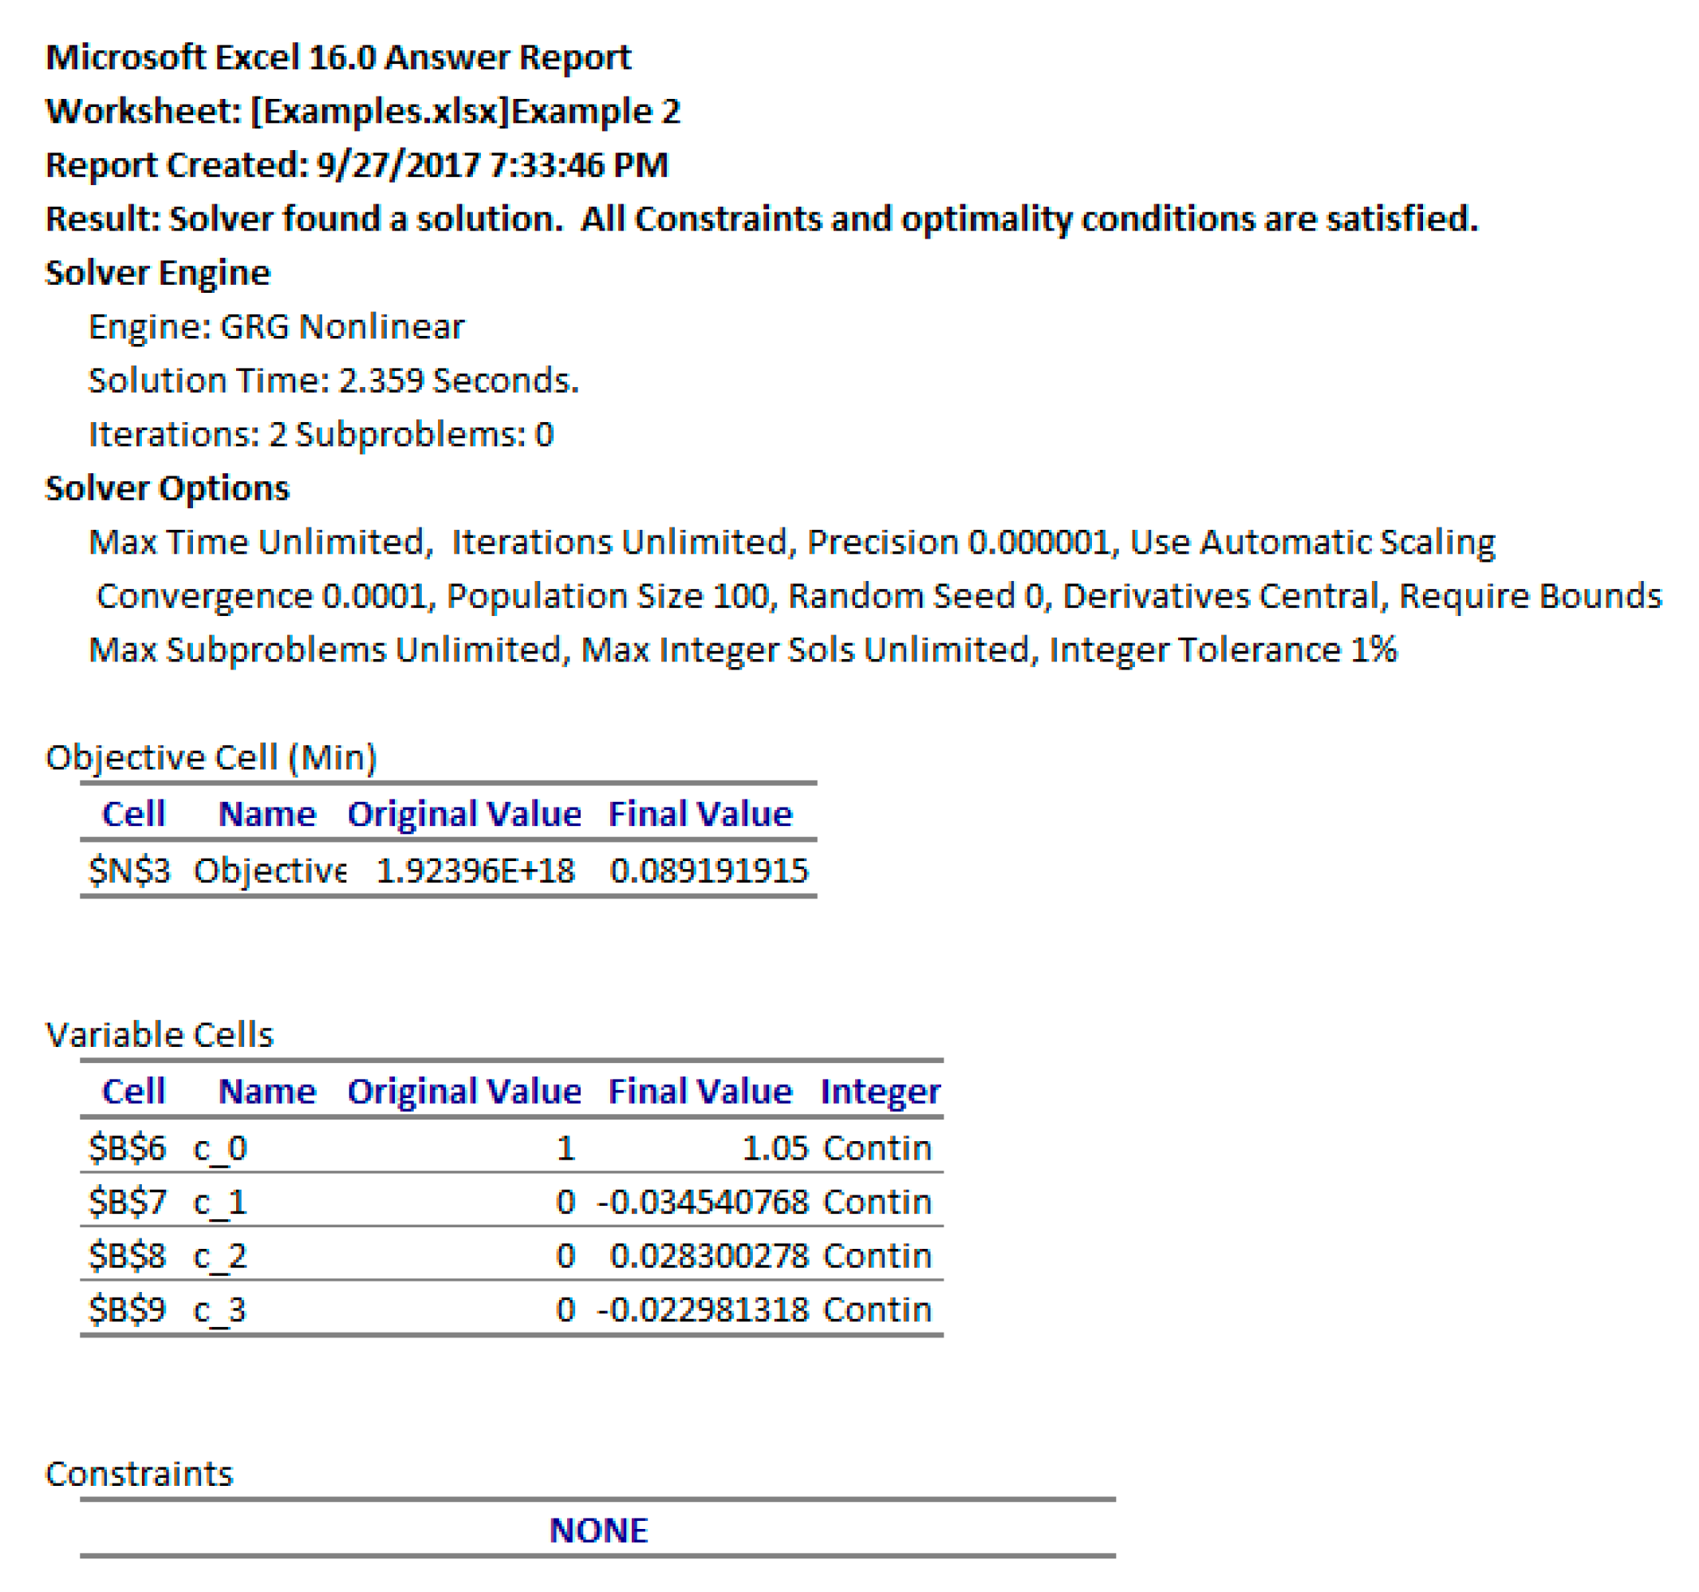This screenshot has height=1592, width=1699.
Task: Click c_1 final value -0.034540768
Action: click(x=703, y=1202)
